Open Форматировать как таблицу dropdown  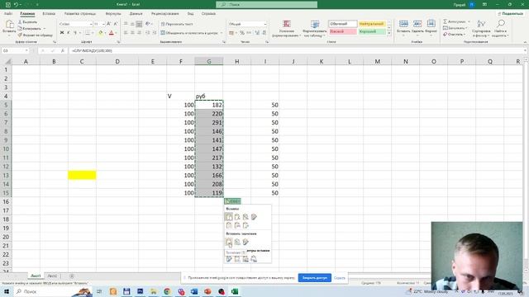pyautogui.click(x=315, y=28)
